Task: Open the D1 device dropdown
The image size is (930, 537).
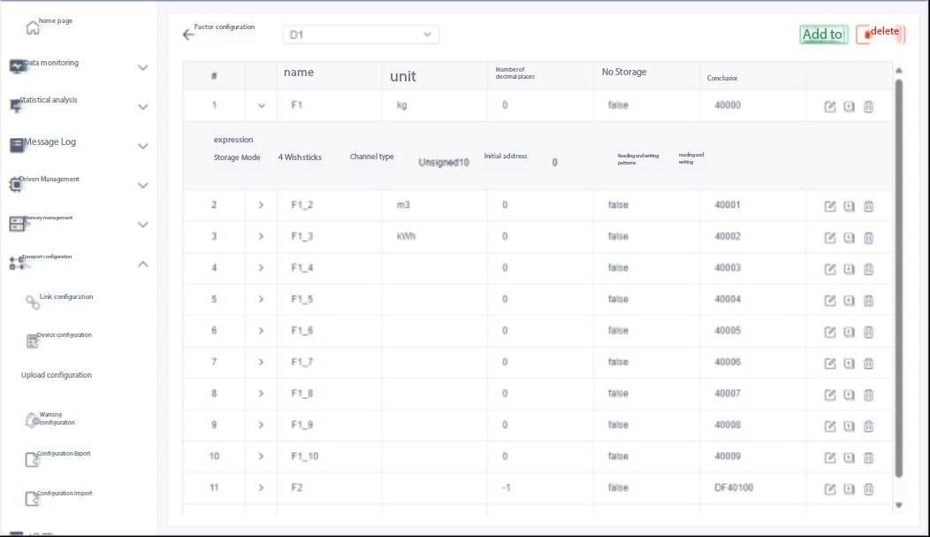Action: click(361, 35)
